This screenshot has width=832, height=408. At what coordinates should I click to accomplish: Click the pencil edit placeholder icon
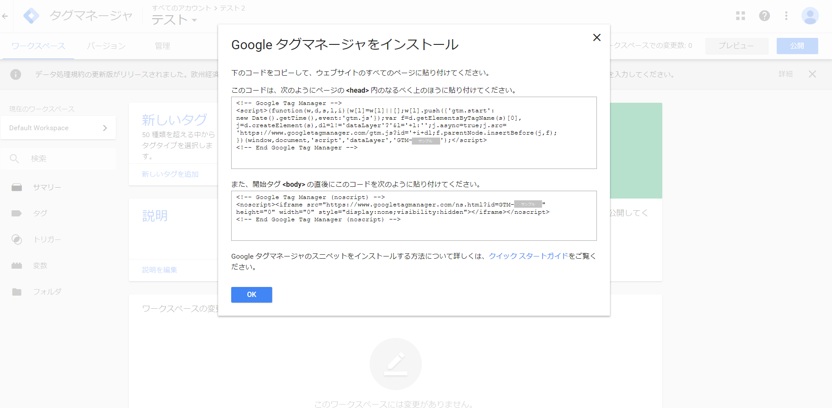click(x=396, y=364)
